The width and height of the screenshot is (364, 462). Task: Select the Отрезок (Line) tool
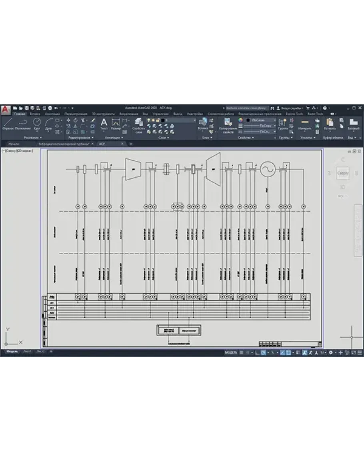pos(8,123)
